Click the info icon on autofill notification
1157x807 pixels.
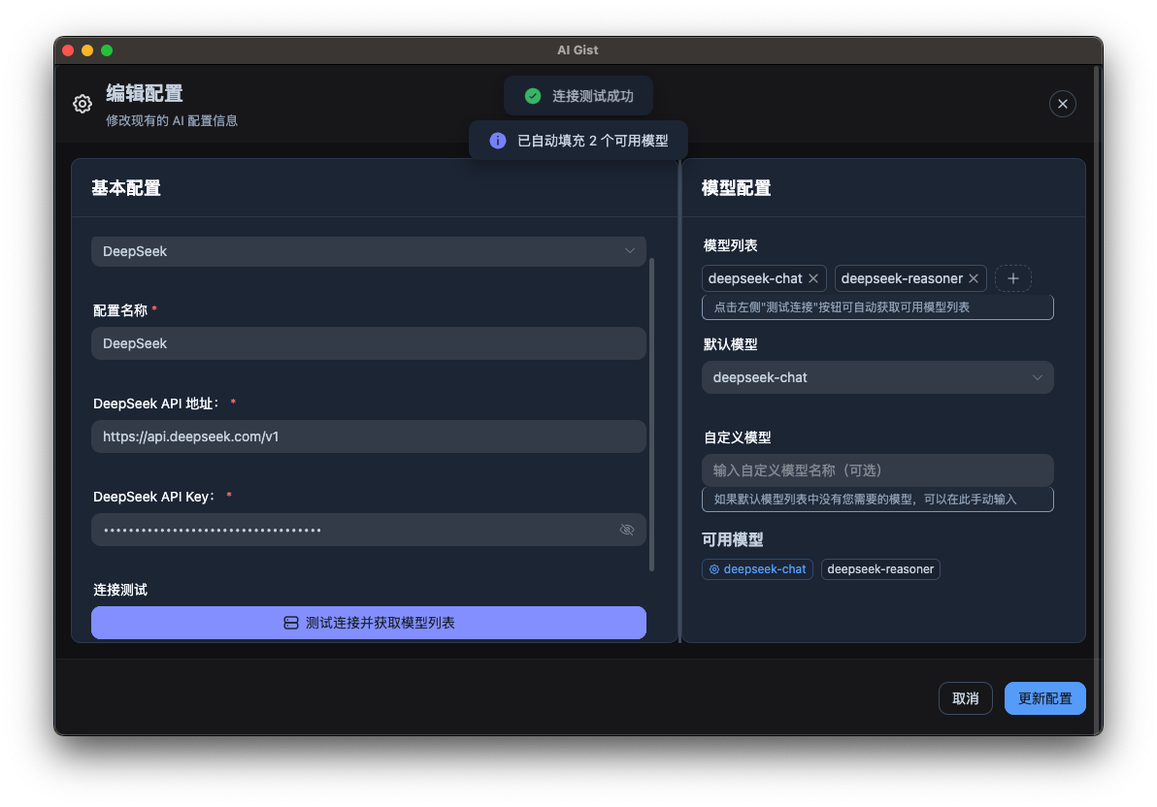497,140
